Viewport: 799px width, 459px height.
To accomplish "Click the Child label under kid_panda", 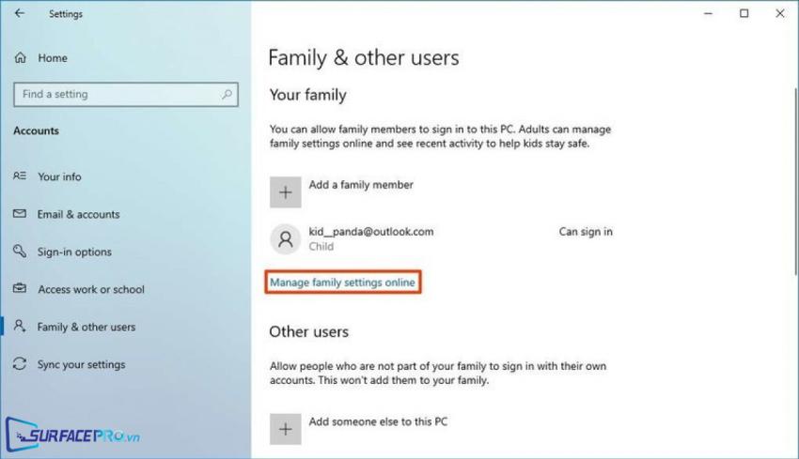I will pyautogui.click(x=321, y=246).
